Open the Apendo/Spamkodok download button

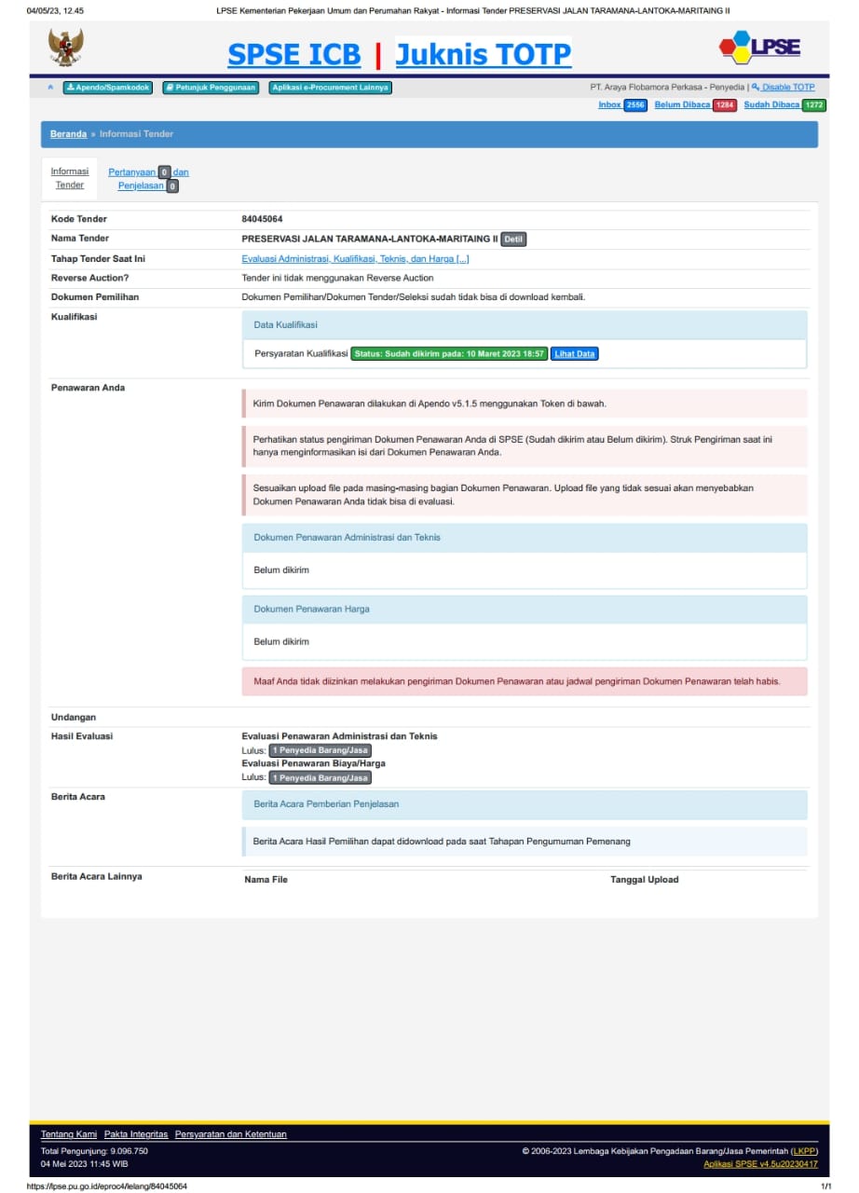107,88
